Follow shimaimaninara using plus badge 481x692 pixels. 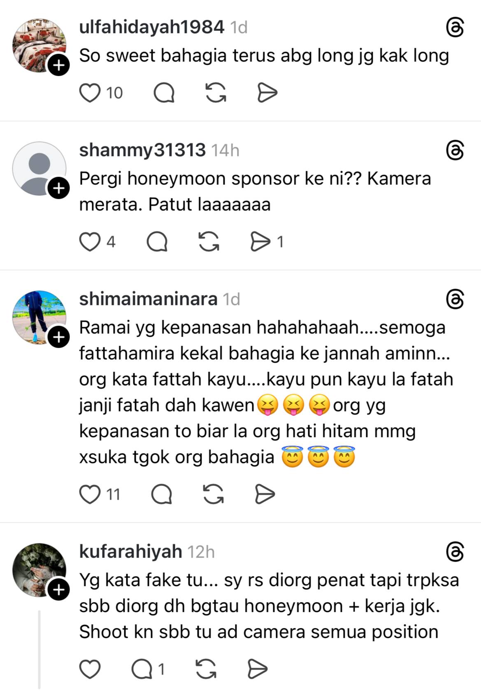click(x=59, y=337)
